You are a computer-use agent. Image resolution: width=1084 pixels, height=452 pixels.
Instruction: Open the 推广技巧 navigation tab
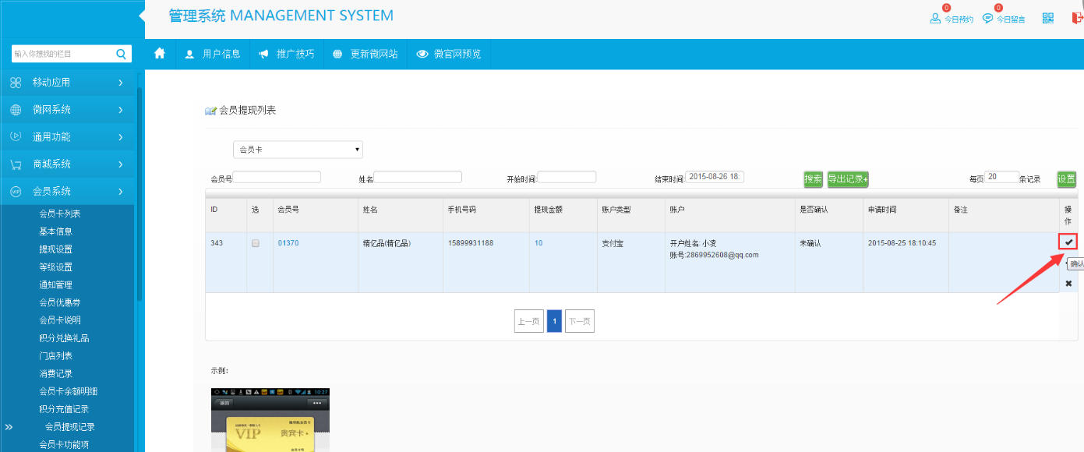coord(286,54)
